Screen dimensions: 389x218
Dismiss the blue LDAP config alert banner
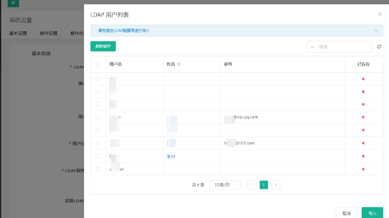tap(376, 31)
